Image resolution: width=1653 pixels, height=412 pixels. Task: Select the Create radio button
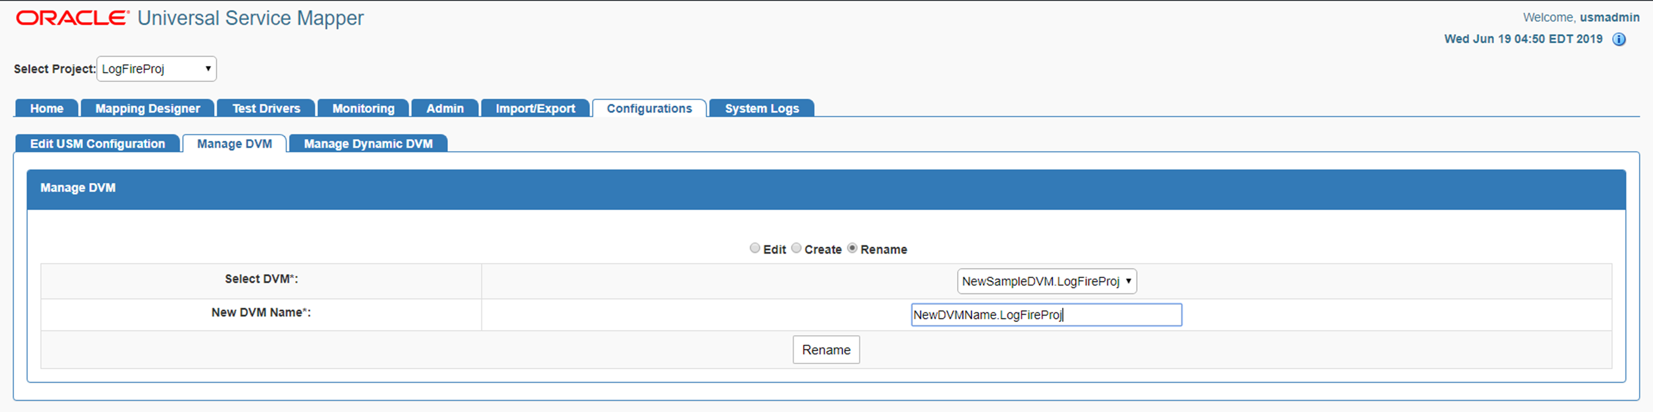[796, 248]
